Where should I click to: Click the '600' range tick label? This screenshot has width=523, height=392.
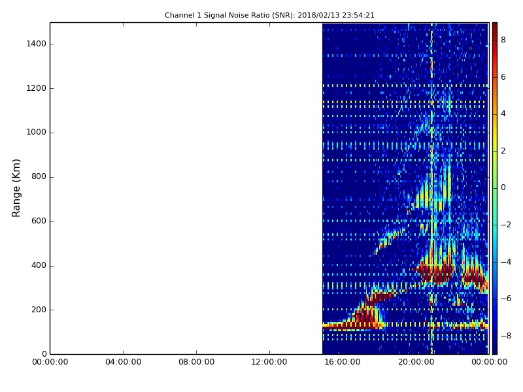(39, 221)
